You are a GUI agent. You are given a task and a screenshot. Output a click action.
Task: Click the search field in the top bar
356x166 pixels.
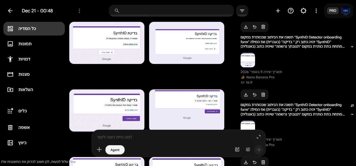172,11
